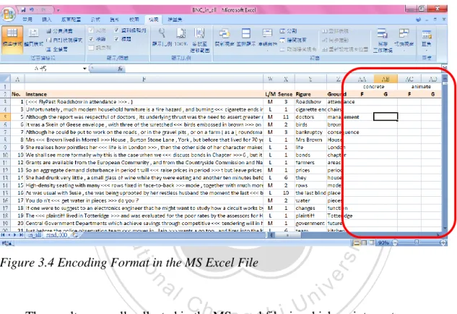Click the horizontal scrollbar thumb
Viewport: 457px width, 314px height.
(x=287, y=235)
